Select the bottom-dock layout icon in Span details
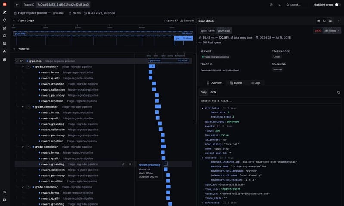 pyautogui.click(x=325, y=21)
